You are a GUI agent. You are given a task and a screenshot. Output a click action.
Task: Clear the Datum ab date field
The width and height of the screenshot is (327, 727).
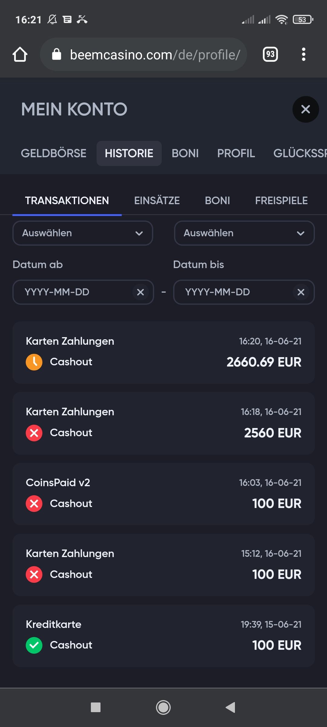click(x=140, y=292)
